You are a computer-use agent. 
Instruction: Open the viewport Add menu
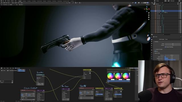coord(19,3)
